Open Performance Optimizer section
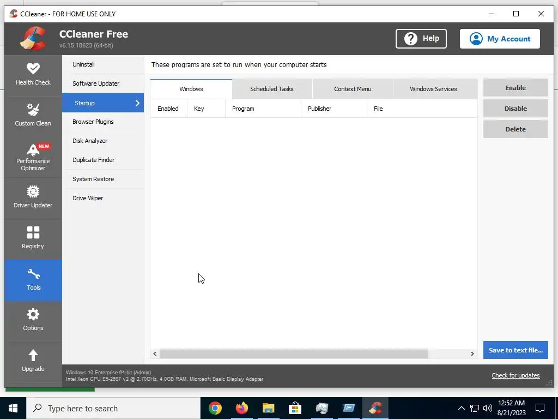558x419 pixels. [33, 157]
